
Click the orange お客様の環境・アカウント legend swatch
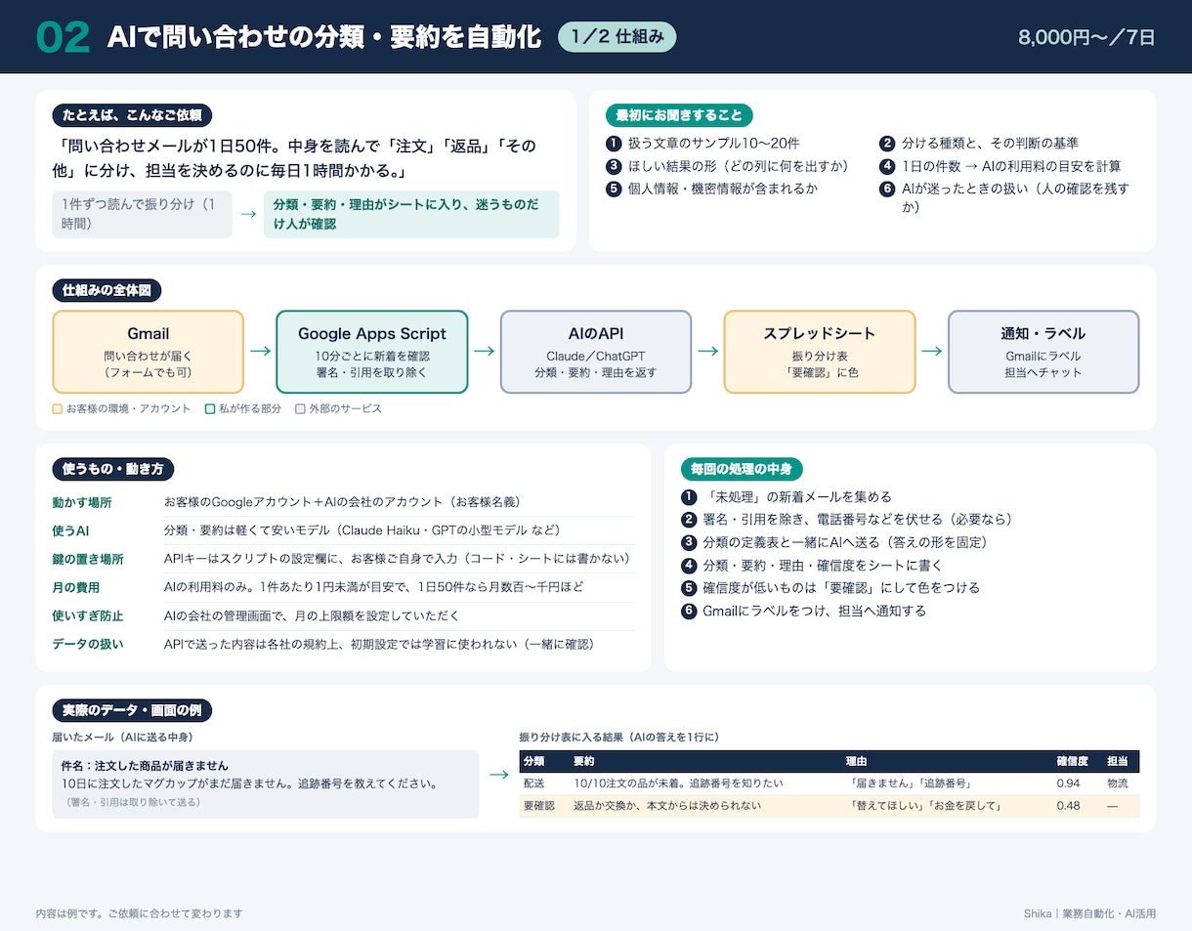coord(57,408)
